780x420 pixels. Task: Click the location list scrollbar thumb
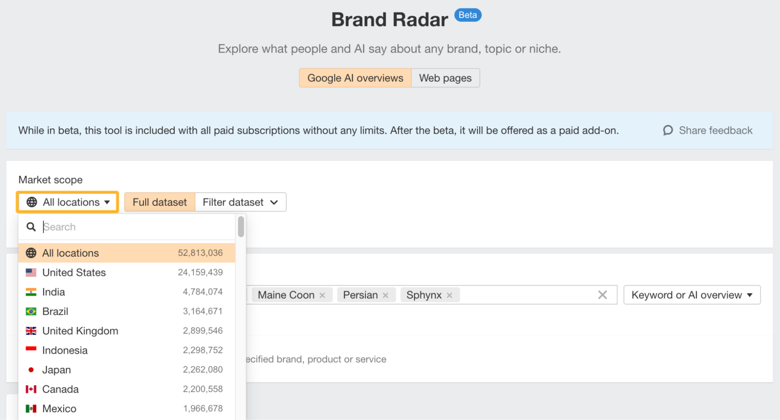[x=241, y=227]
